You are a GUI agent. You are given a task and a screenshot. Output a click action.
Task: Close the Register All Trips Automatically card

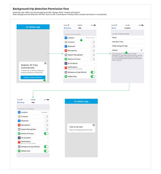(x=45, y=63)
